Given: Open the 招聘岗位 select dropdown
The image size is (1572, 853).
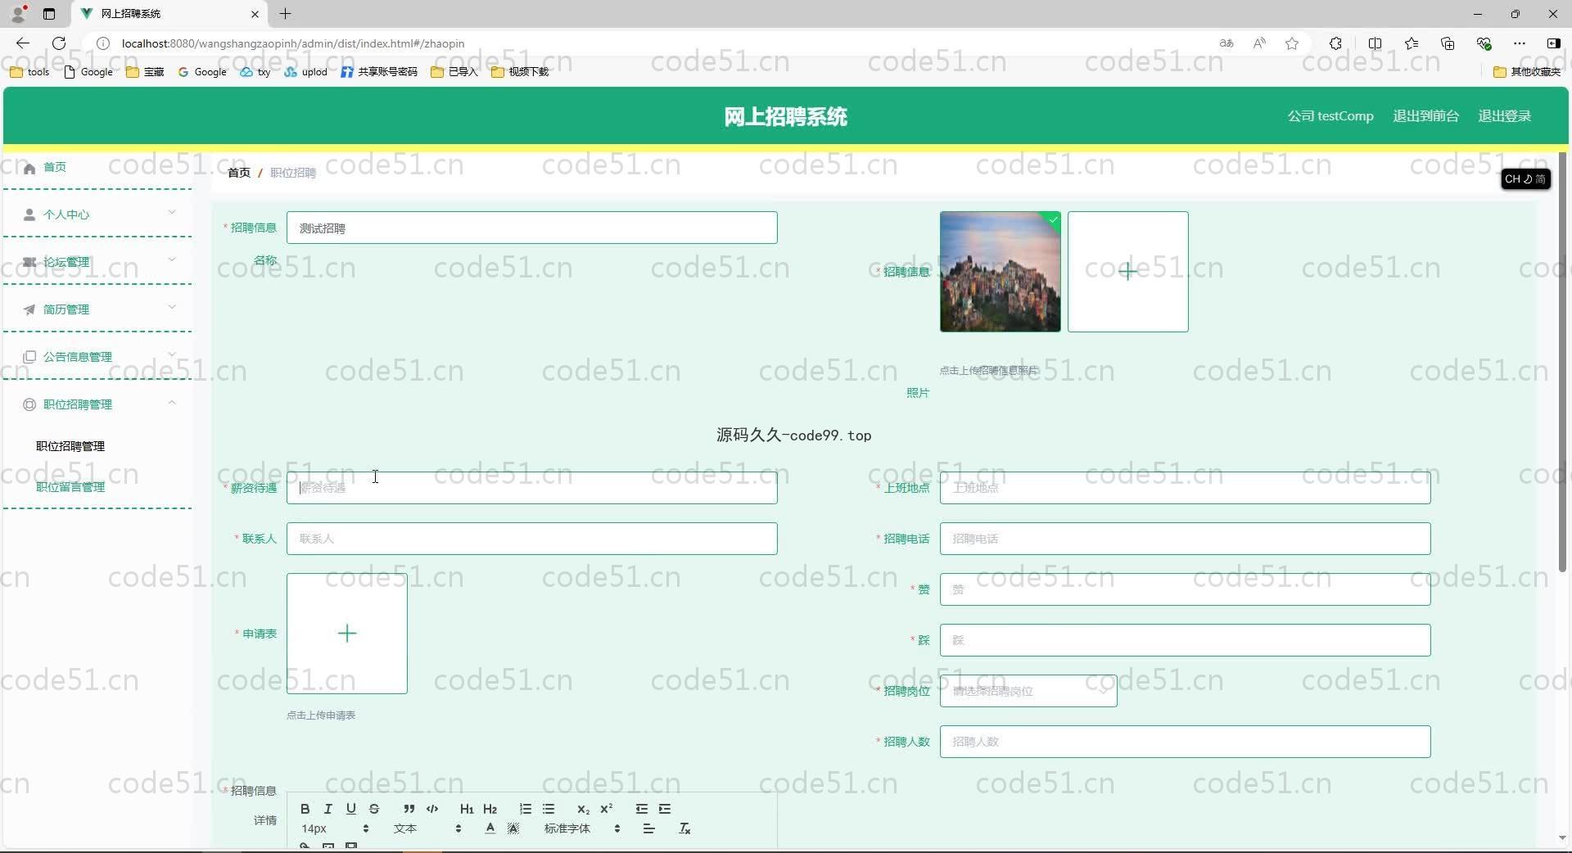Looking at the screenshot, I should point(1028,691).
